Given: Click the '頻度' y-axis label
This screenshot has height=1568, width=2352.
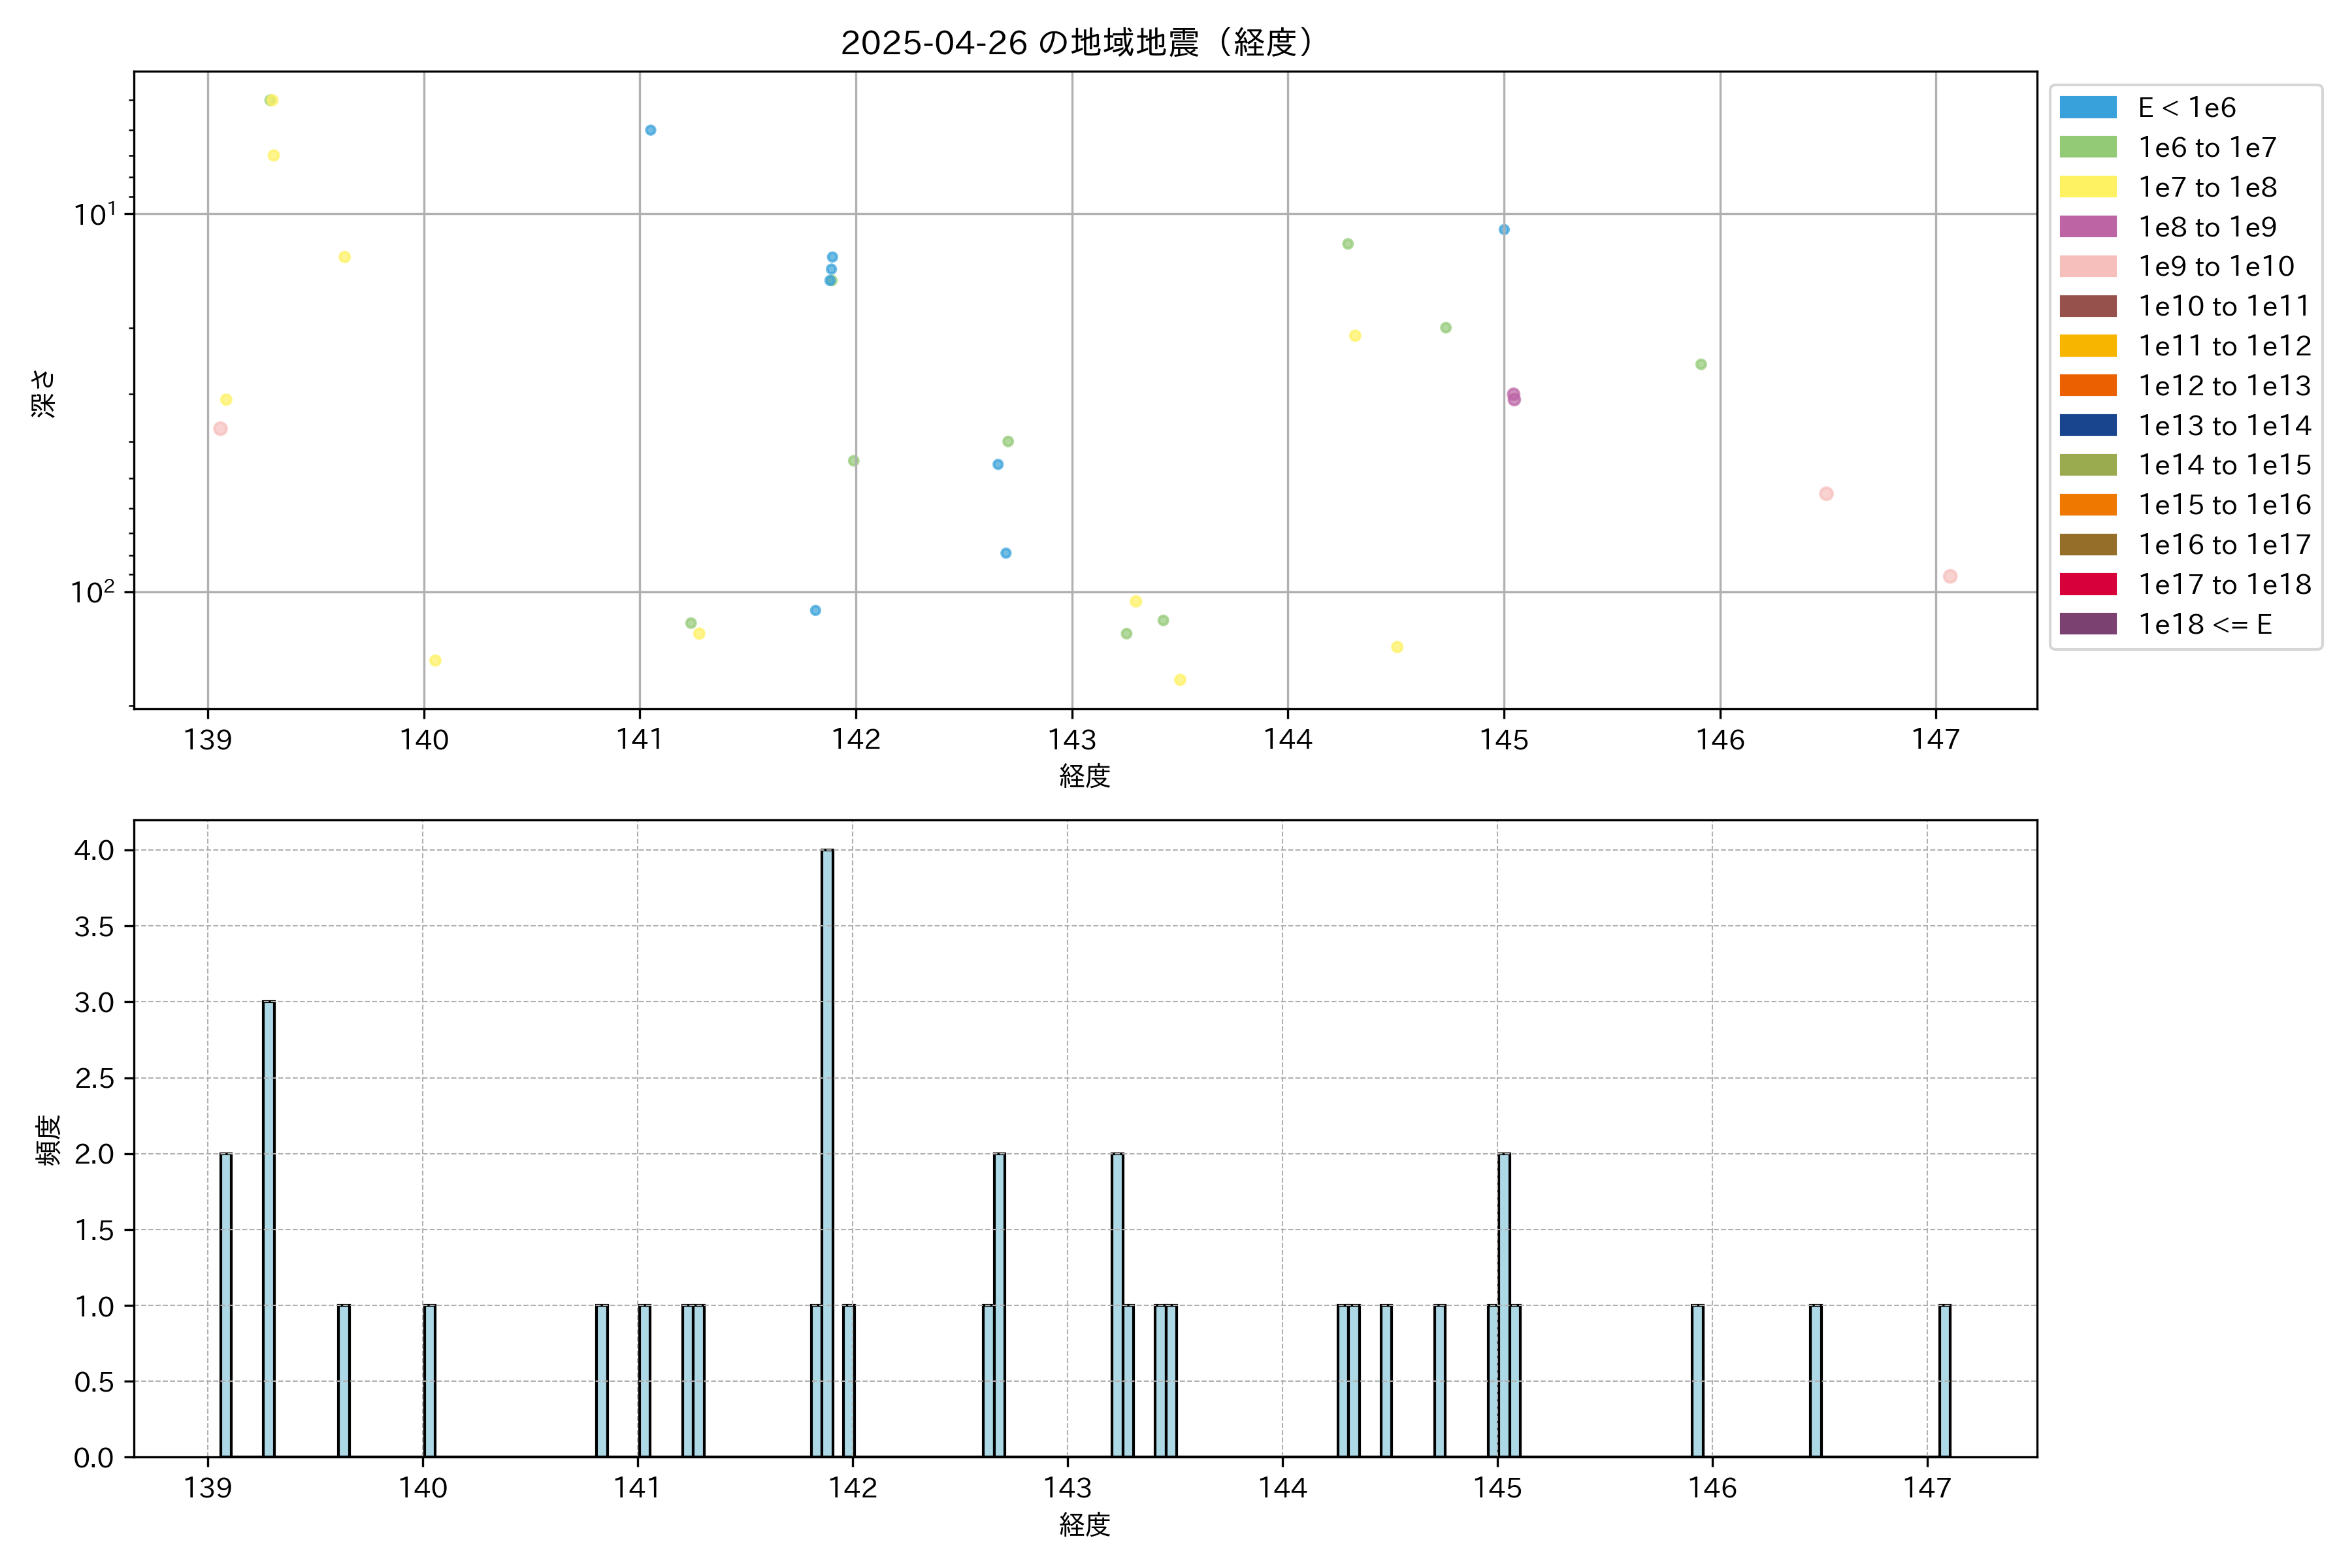Looking at the screenshot, I should tap(47, 1140).
